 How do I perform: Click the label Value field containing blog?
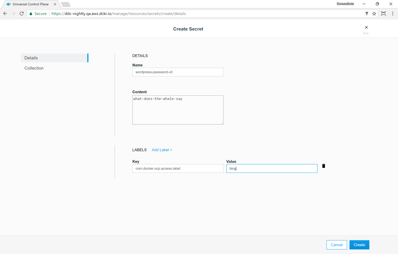click(271, 168)
